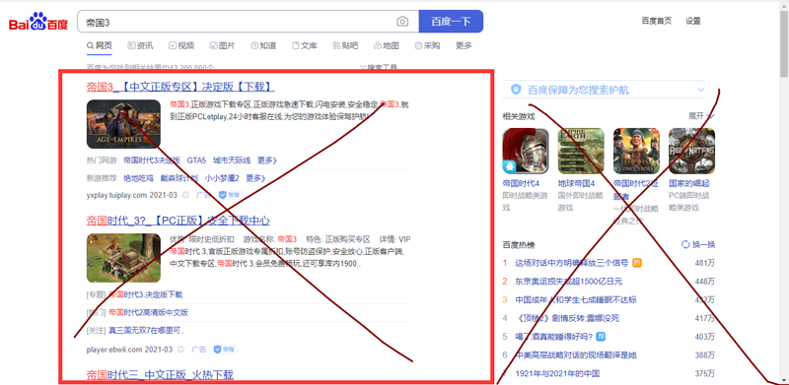789x385 pixels.
Task: Click the 地球帝国4 game icon
Action: [x=581, y=151]
